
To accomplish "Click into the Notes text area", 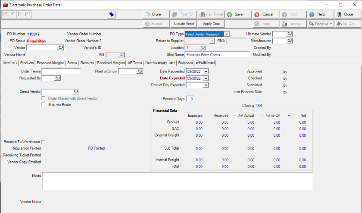I will [177, 181].
